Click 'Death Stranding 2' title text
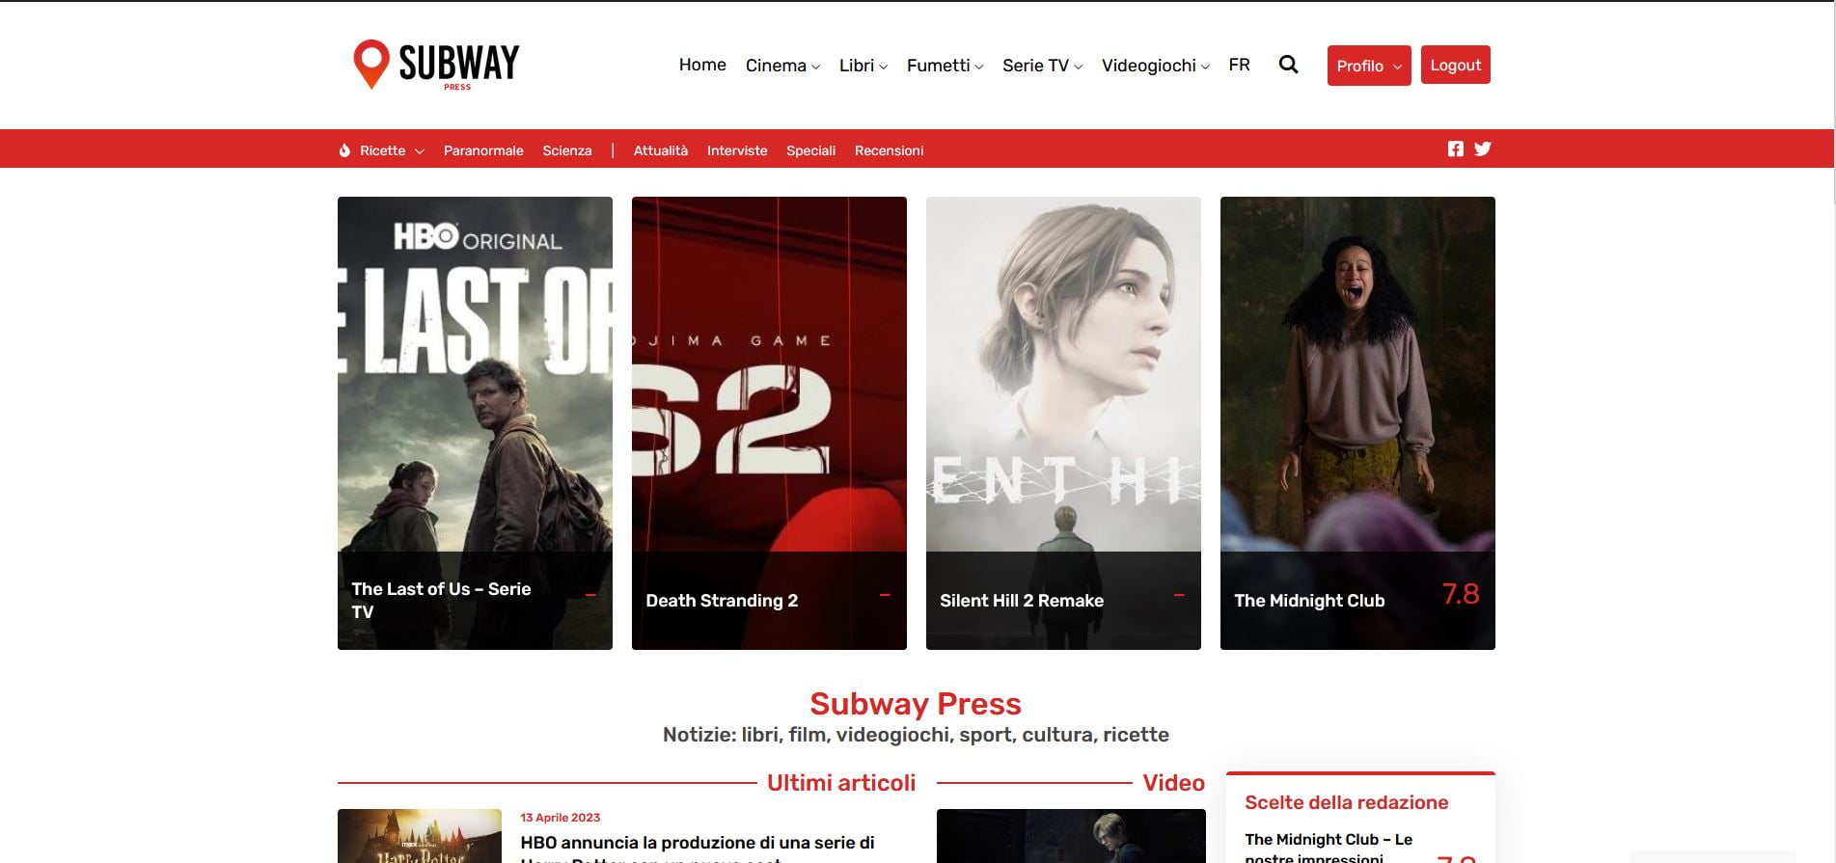 pos(722,600)
